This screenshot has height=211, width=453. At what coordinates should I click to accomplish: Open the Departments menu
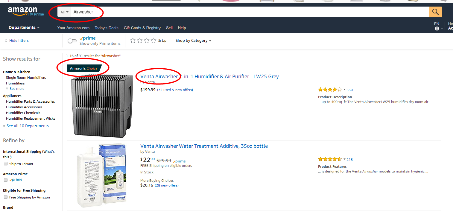24,28
